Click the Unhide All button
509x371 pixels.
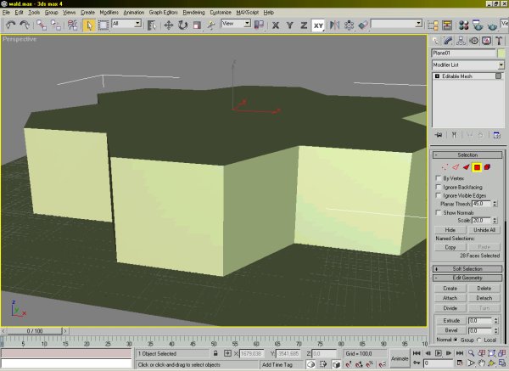pyautogui.click(x=485, y=230)
